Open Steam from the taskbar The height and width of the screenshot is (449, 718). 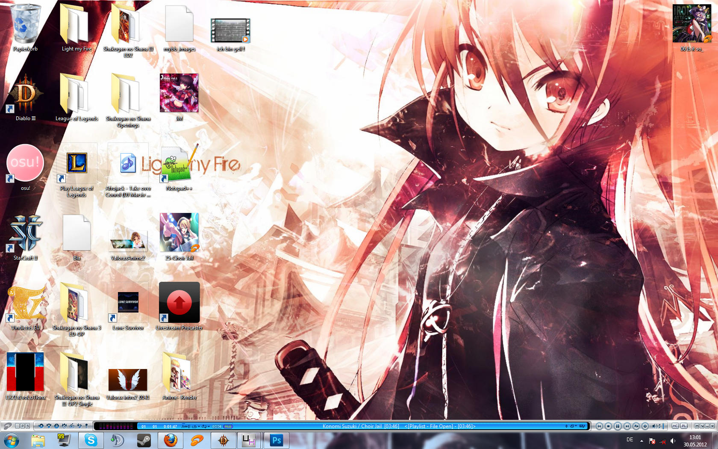point(144,440)
